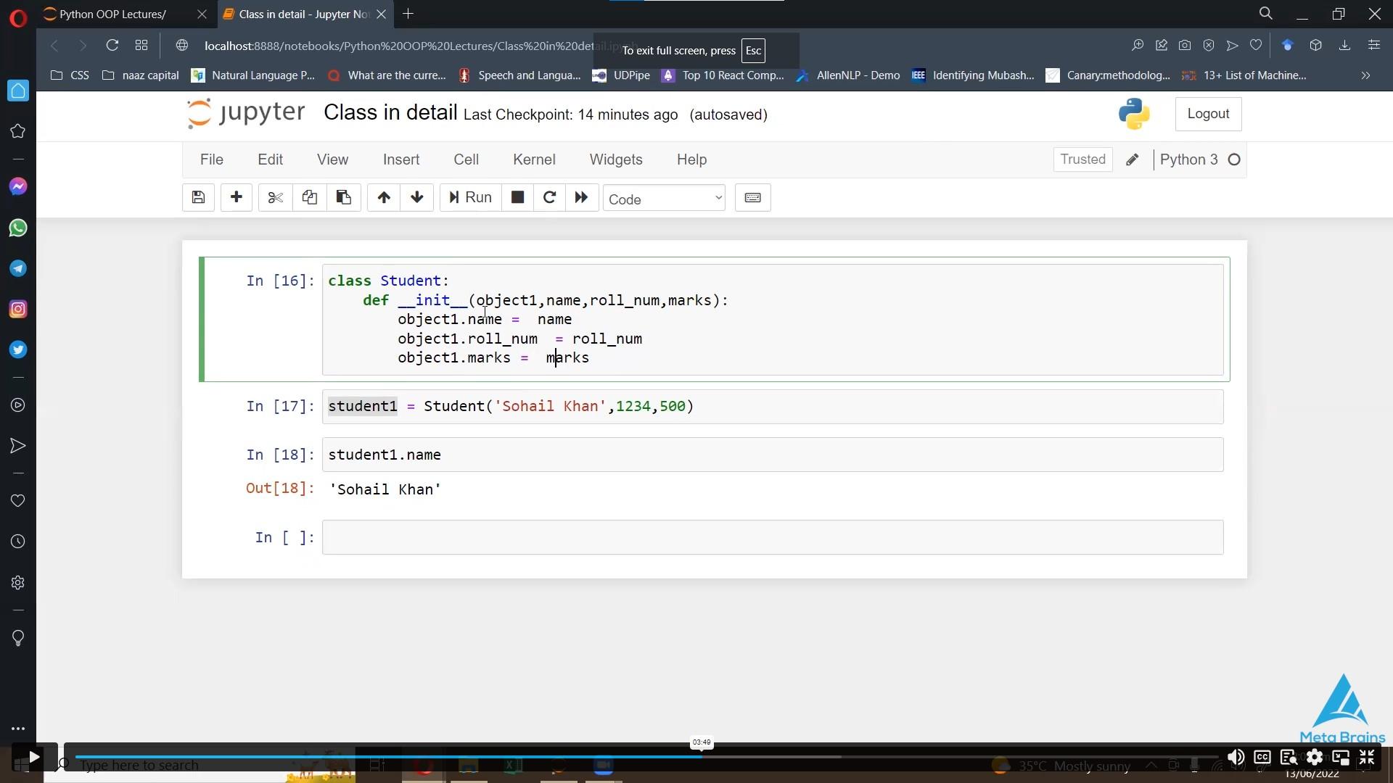Screen dimensions: 1393x783
Task: Open WhatsApp in Opera sidebar
Action: (x=18, y=228)
